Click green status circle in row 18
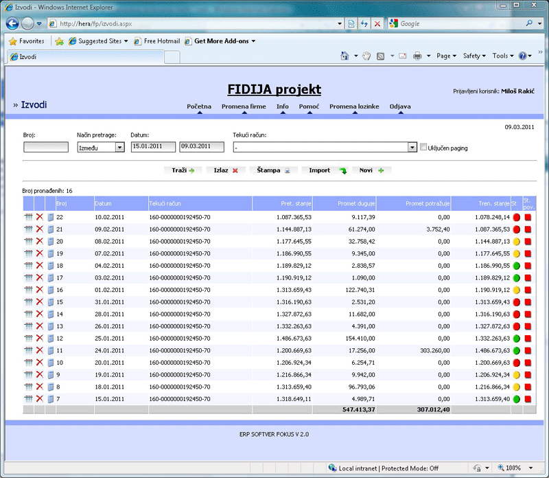 (x=517, y=266)
